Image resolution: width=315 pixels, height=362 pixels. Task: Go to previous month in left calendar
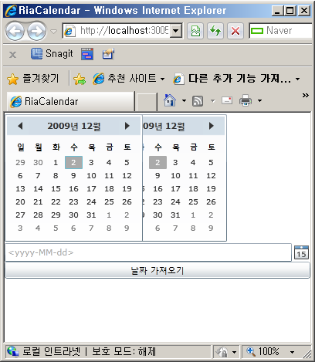[x=20, y=126]
